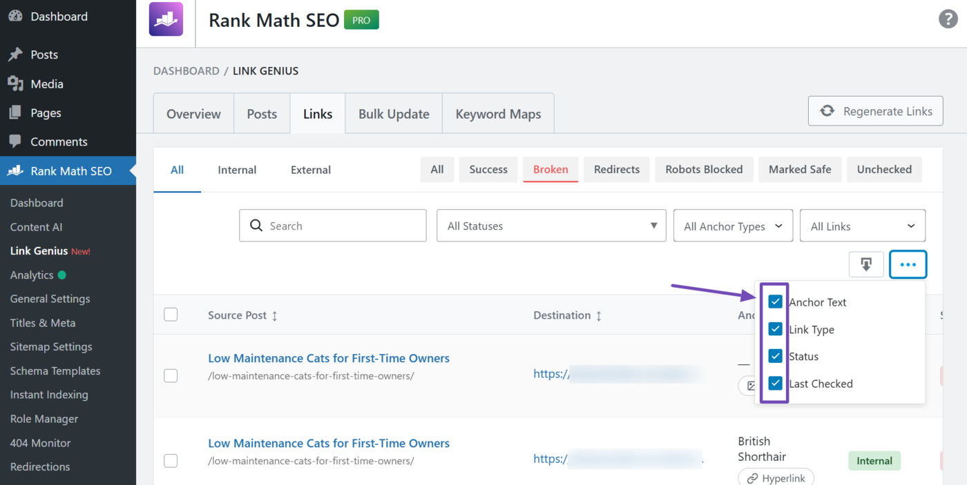Click the green Internal label badge
The image size is (967, 485).
tap(874, 461)
